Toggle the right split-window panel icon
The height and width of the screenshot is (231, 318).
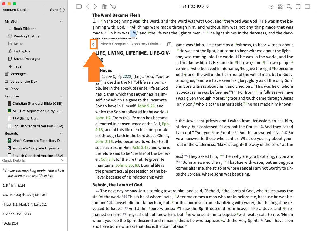click(307, 7)
